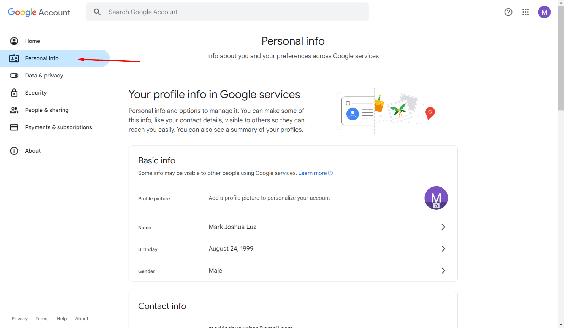
Task: Expand the Birthday field chevron
Action: (443, 249)
